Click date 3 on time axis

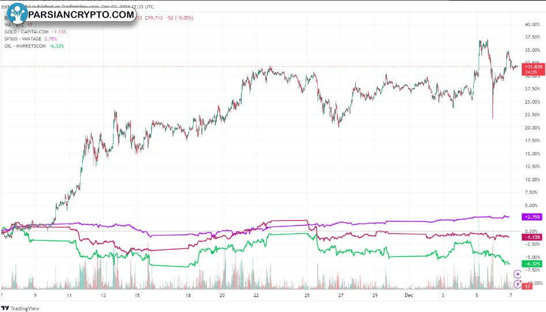[x=443, y=295]
